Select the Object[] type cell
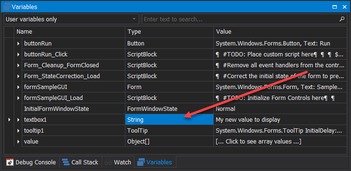The image size is (351, 171). [x=169, y=142]
